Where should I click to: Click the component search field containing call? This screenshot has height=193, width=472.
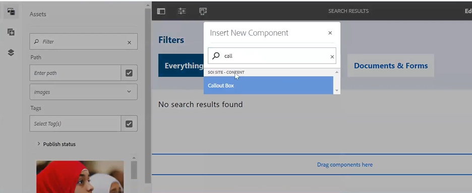pos(272,55)
